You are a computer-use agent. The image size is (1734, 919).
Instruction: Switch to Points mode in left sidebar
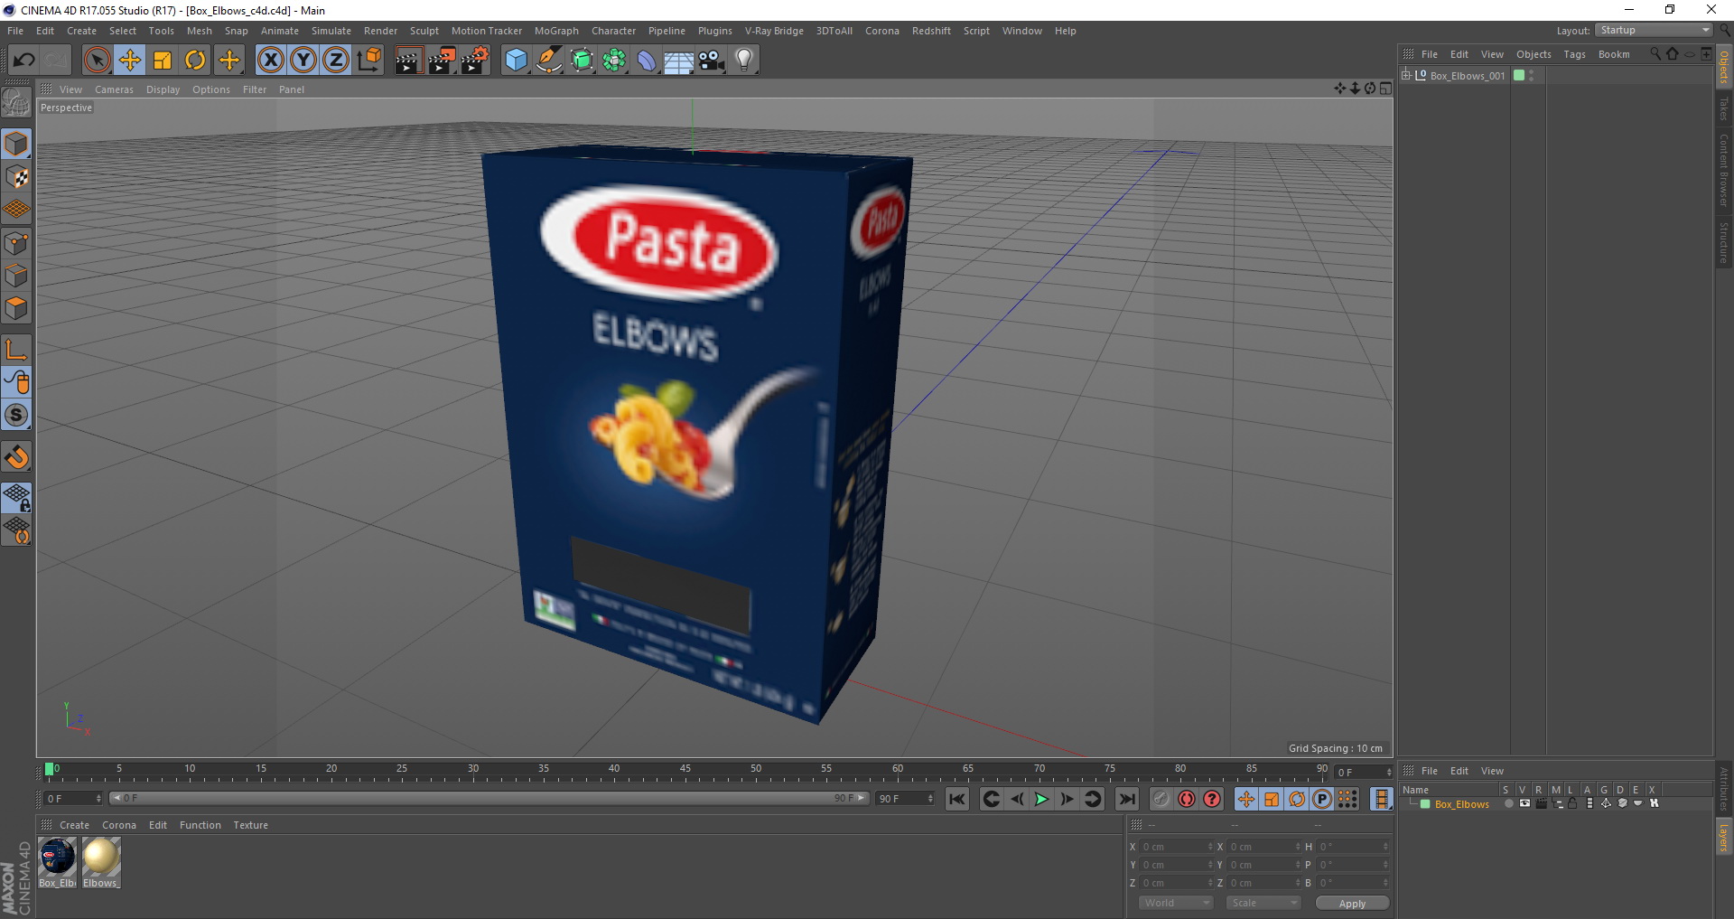coord(16,243)
